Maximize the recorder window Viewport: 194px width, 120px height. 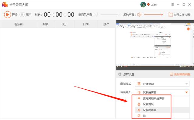pyautogui.click(x=184, y=5)
